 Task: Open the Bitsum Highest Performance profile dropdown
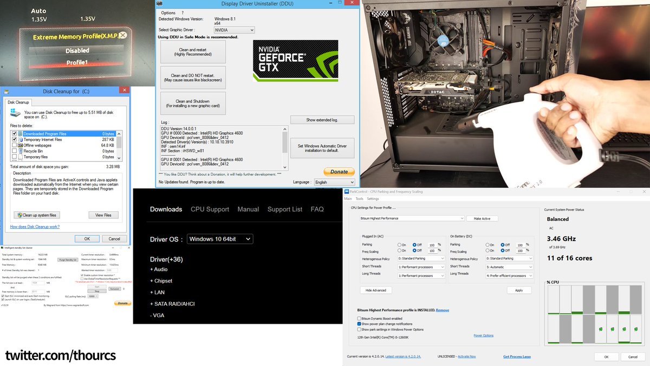(x=412, y=219)
